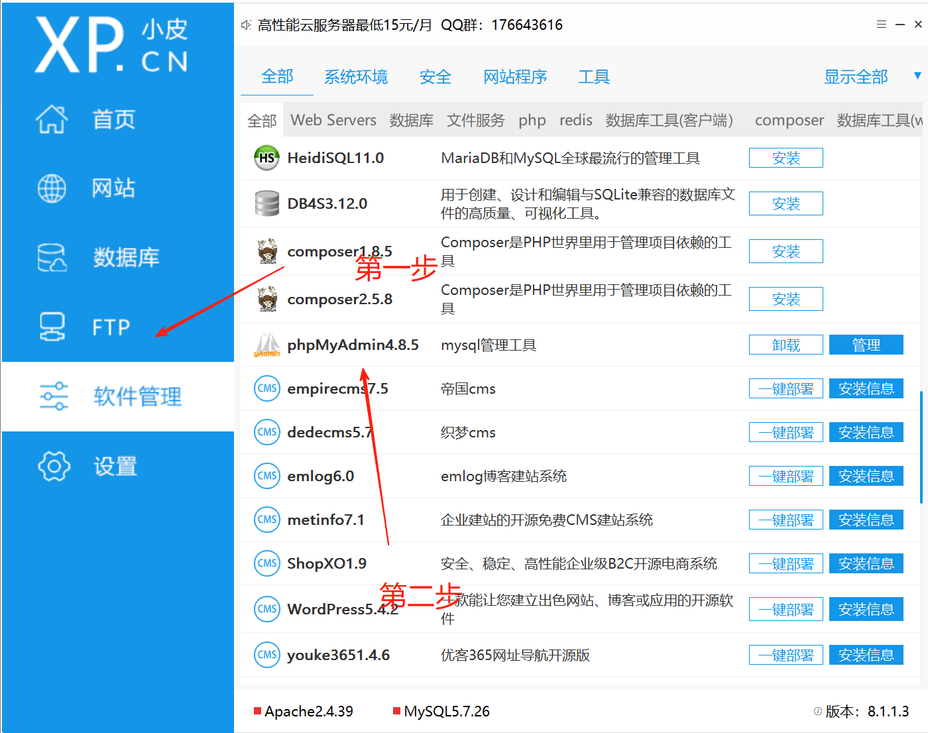The image size is (928, 733).
Task: Click 安装信息 for ShopXO1.9
Action: point(866,563)
